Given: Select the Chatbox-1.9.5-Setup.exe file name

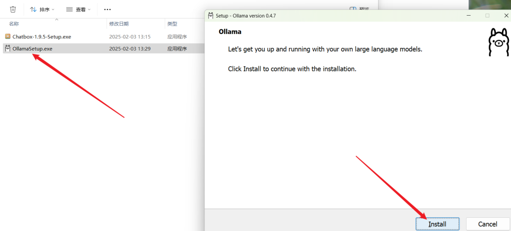Looking at the screenshot, I should pyautogui.click(x=42, y=36).
